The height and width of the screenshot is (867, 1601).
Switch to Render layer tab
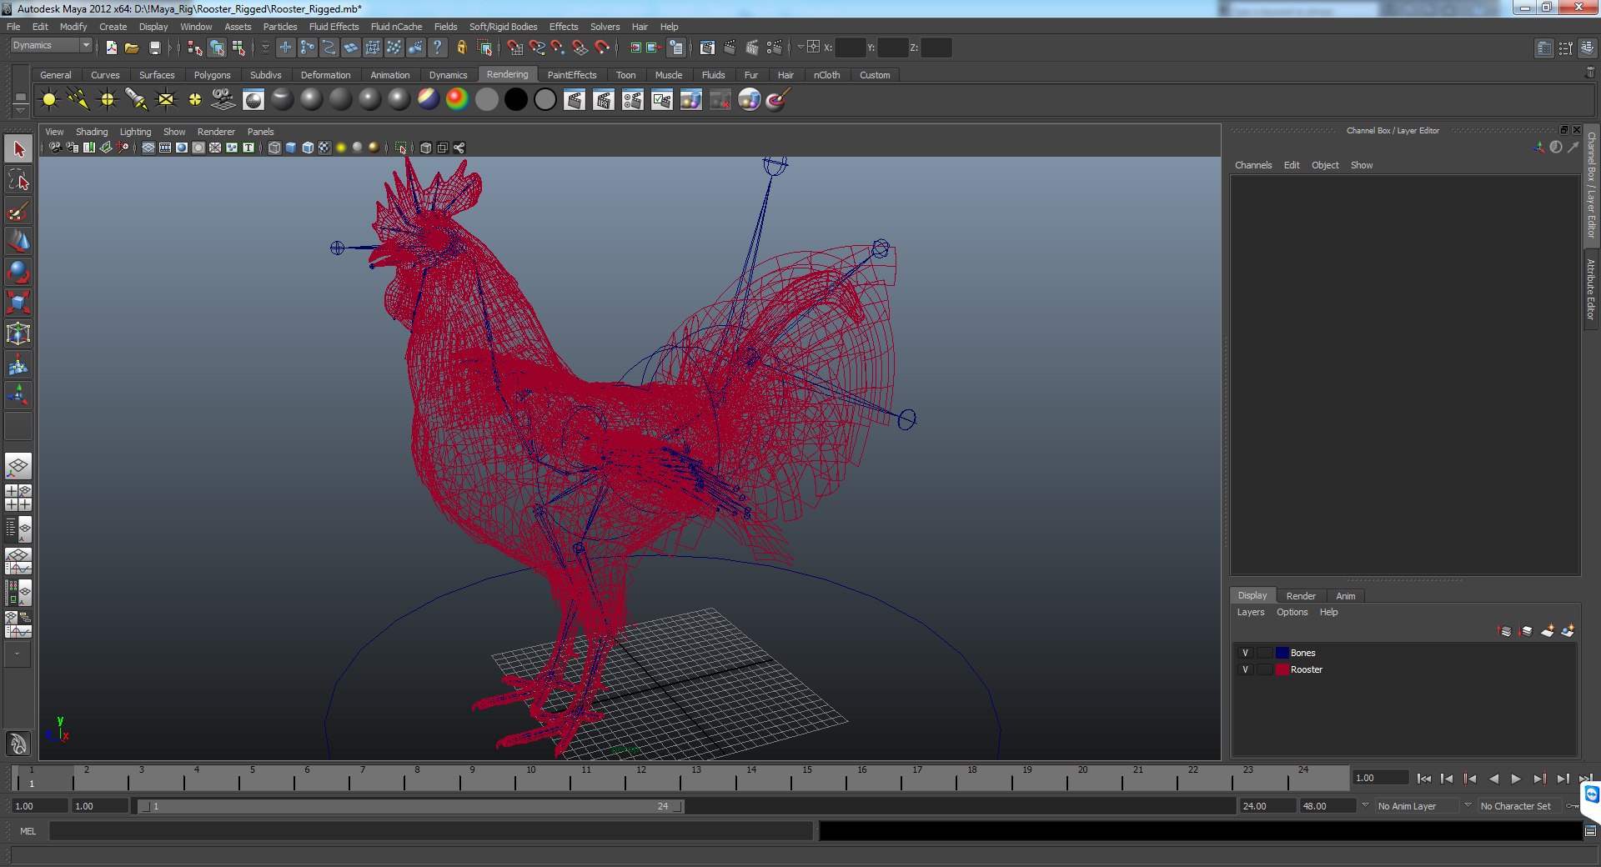[1301, 596]
